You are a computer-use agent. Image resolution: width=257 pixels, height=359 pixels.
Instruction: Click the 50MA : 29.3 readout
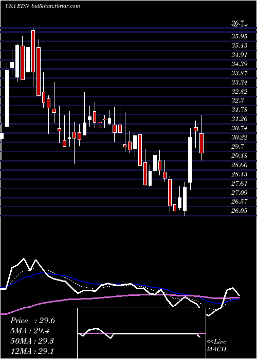32,341
